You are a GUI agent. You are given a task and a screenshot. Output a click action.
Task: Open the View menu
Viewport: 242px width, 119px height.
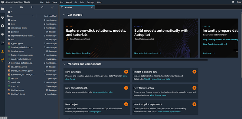click(55, 2)
